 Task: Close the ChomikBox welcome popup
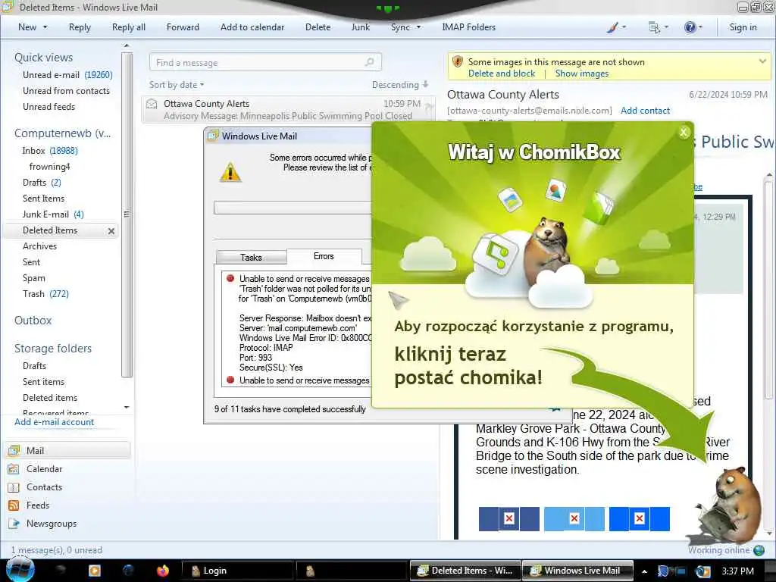pyautogui.click(x=684, y=132)
